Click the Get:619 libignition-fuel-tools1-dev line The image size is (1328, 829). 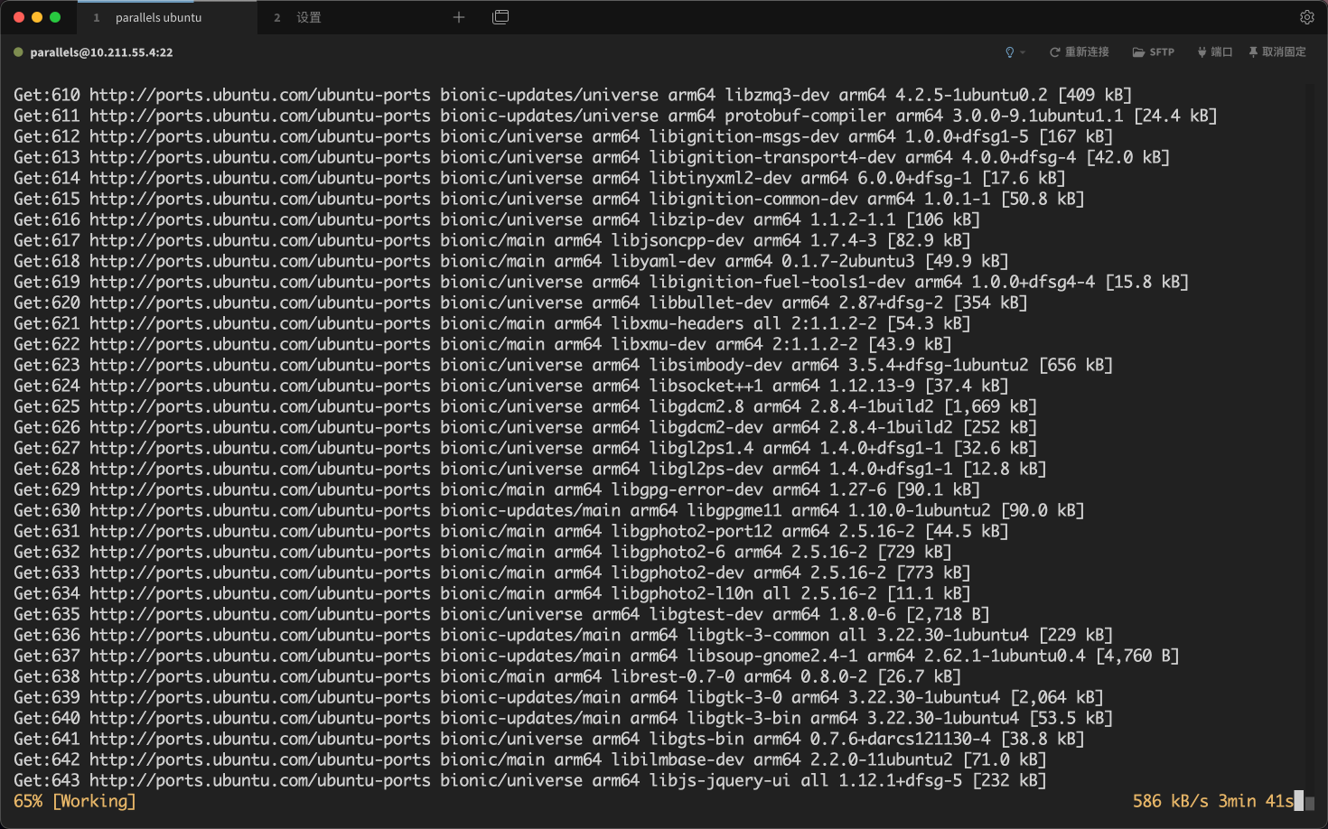click(x=602, y=282)
